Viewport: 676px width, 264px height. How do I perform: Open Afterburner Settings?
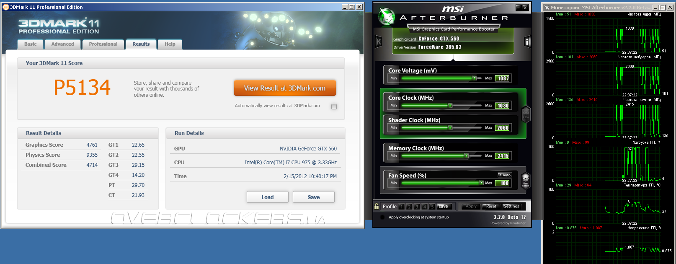click(511, 207)
